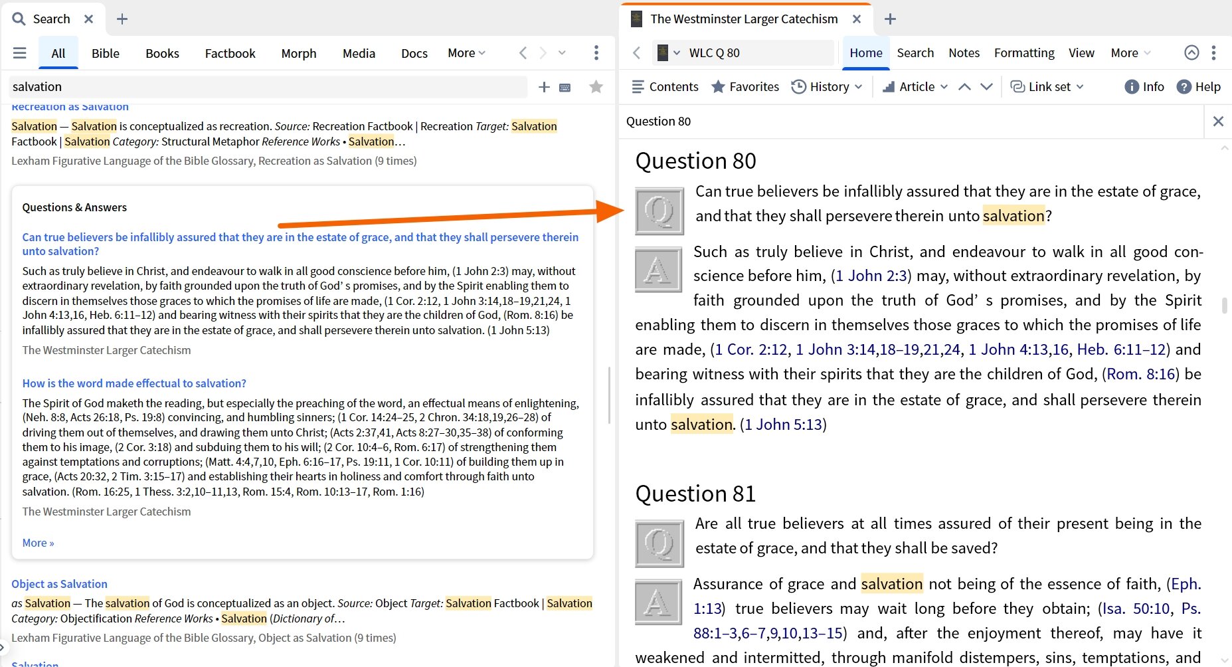Open the on-screen keyboard icon in the search bar
Image resolution: width=1232 pixels, height=667 pixels.
(x=565, y=87)
